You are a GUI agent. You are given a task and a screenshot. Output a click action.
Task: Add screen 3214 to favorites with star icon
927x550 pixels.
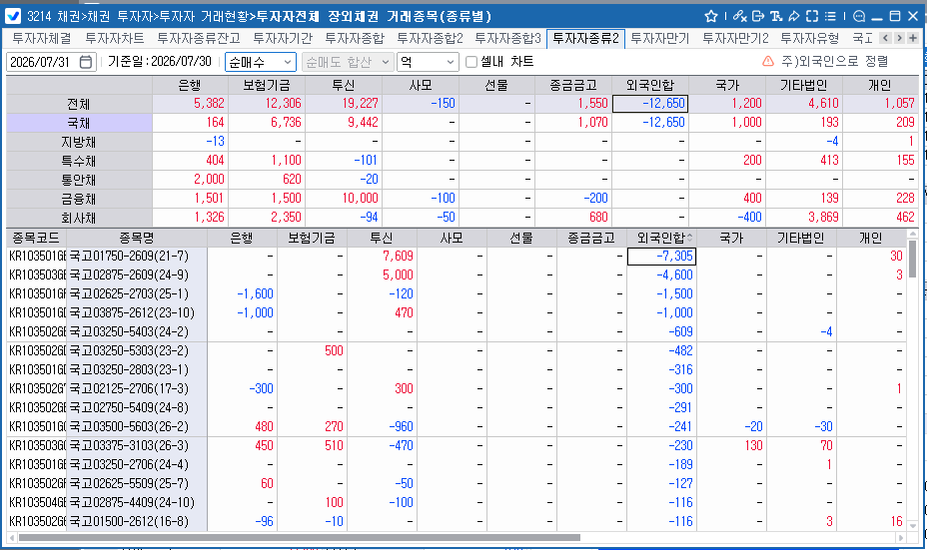coord(711,16)
